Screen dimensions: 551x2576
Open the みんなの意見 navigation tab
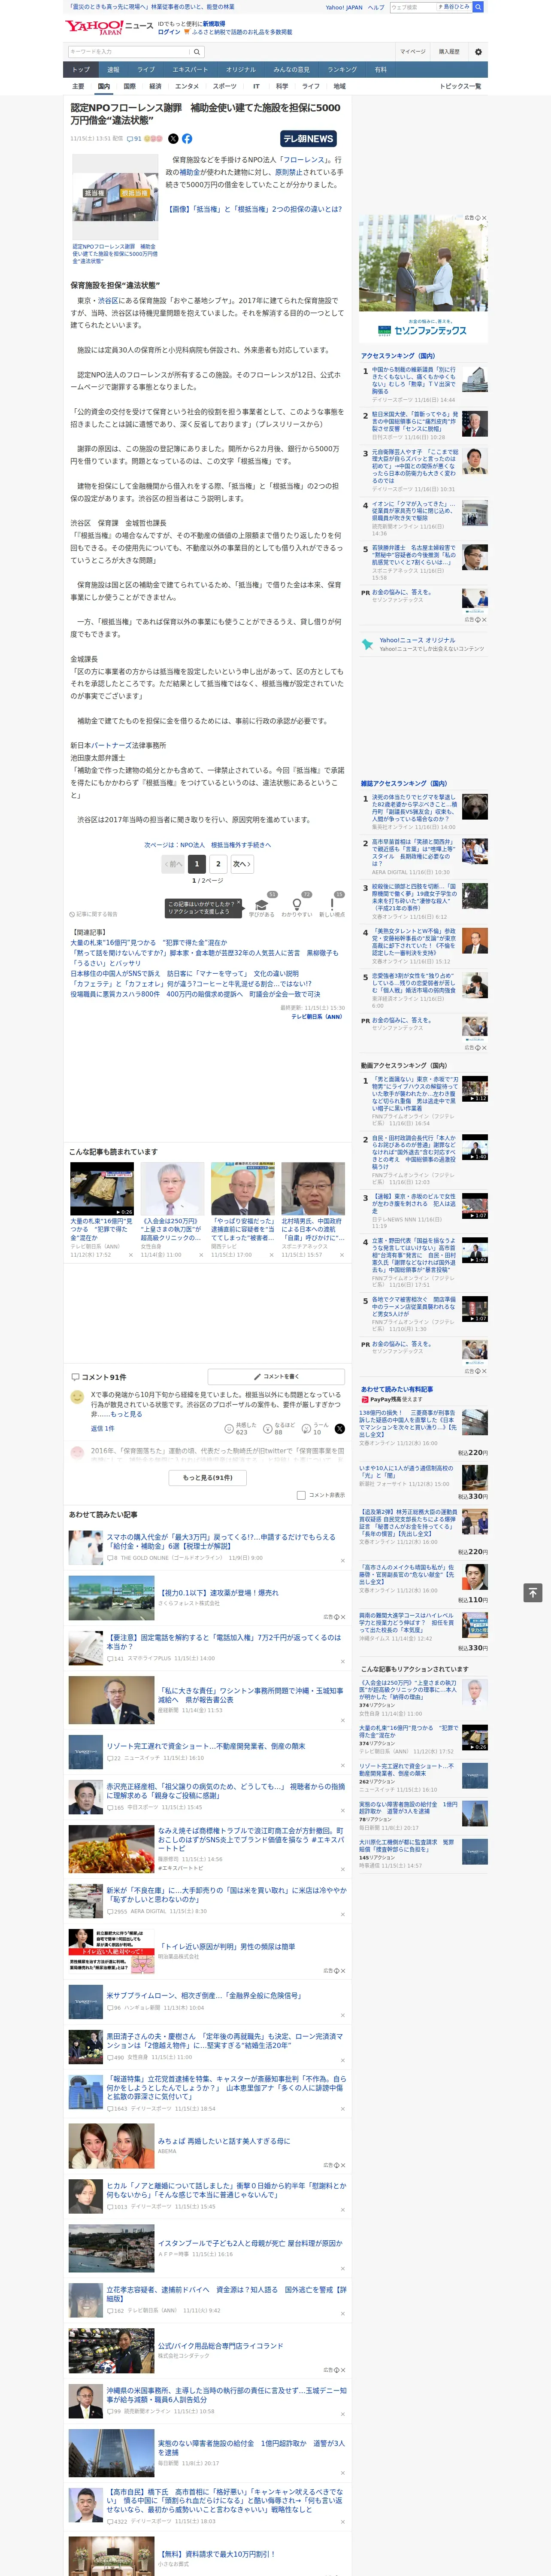(x=291, y=69)
